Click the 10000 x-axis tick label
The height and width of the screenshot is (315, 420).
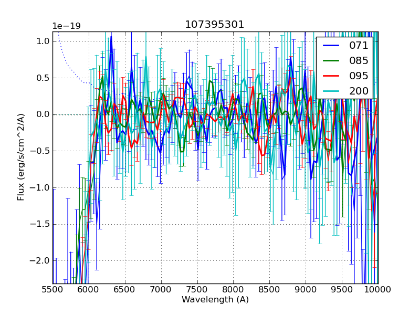[x=377, y=290]
